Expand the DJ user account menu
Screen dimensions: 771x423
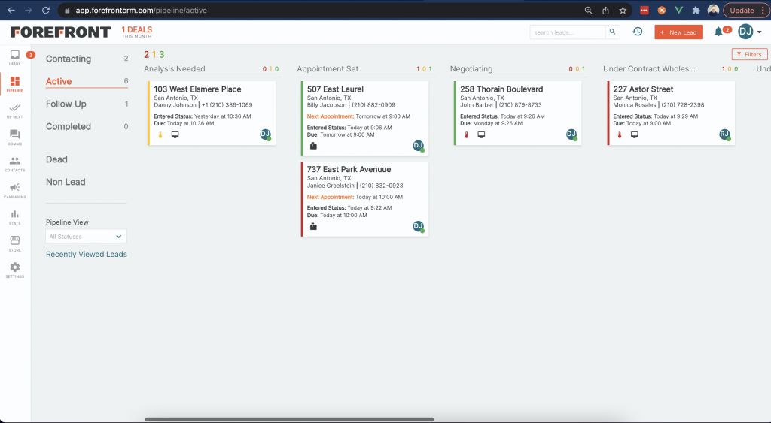750,32
